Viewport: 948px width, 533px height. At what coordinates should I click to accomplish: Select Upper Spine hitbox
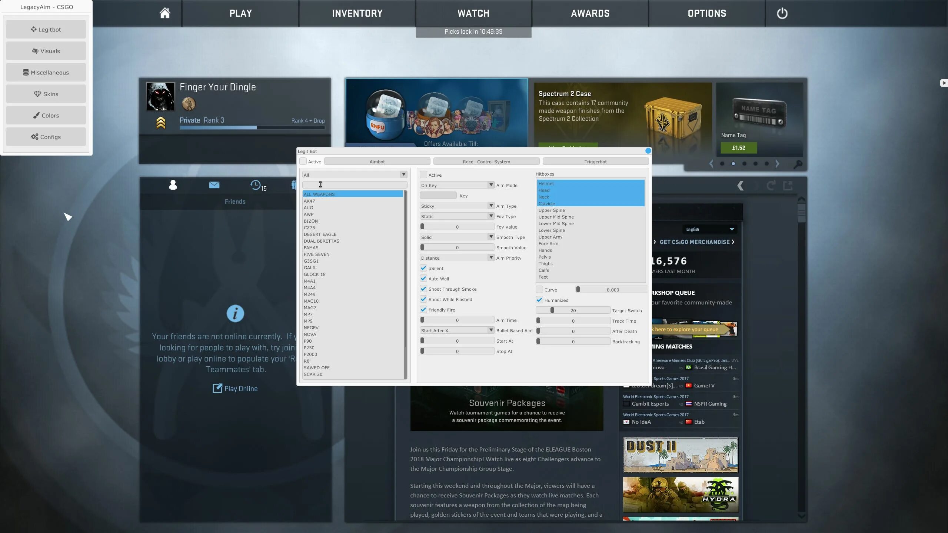click(x=591, y=210)
